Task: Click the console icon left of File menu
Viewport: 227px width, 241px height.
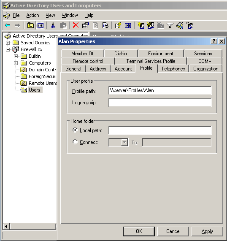Action: (x=7, y=15)
